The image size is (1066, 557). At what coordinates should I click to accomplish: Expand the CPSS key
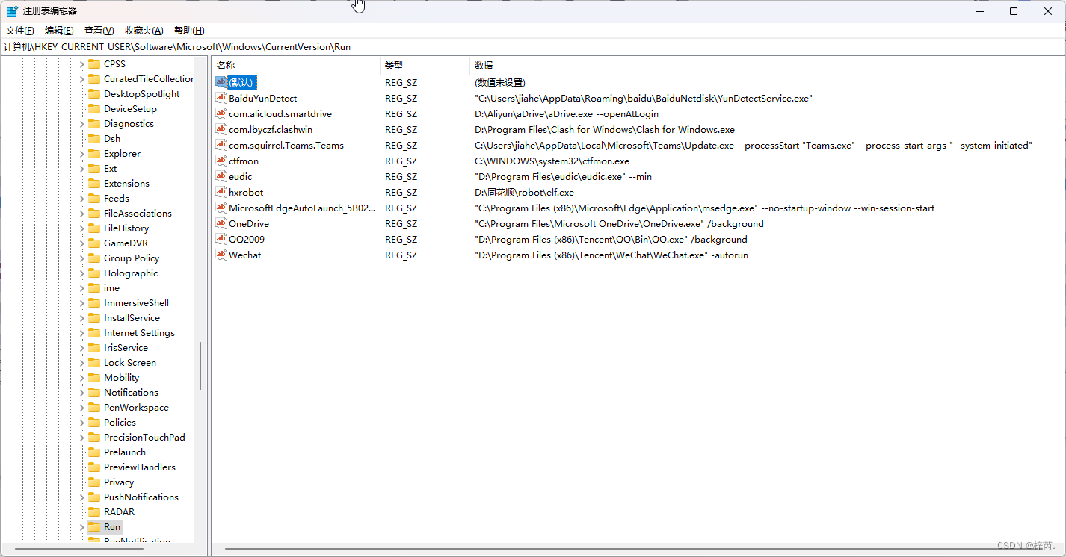point(81,64)
